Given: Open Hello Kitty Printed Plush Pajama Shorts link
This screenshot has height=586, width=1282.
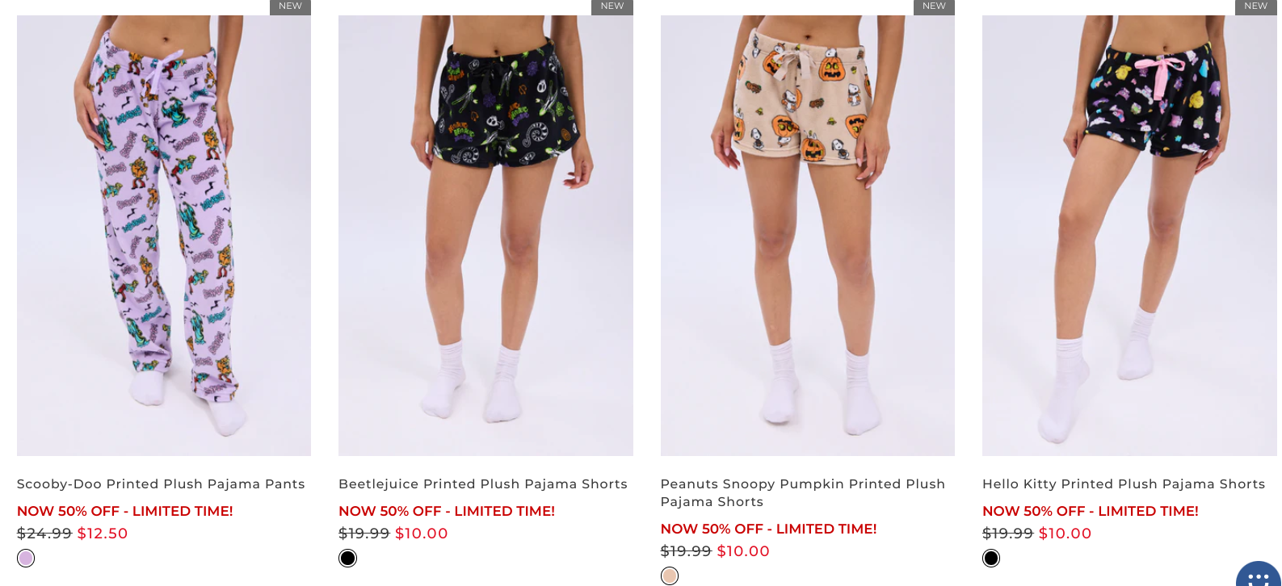Looking at the screenshot, I should [x=1124, y=484].
